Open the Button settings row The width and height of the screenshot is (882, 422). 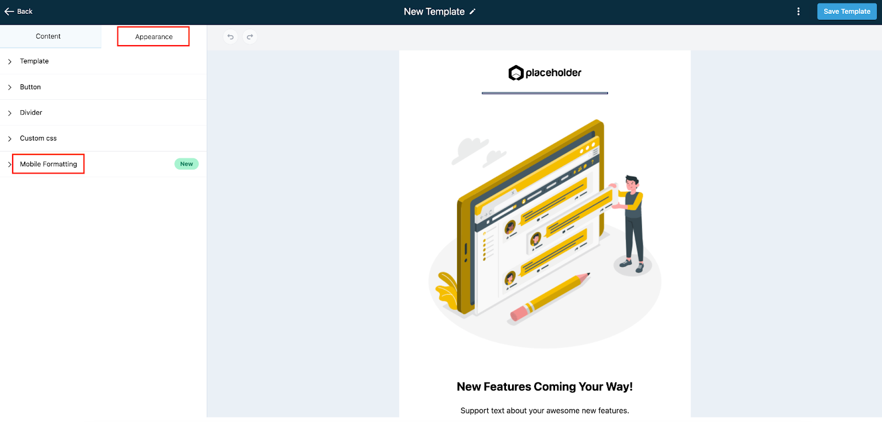(103, 87)
